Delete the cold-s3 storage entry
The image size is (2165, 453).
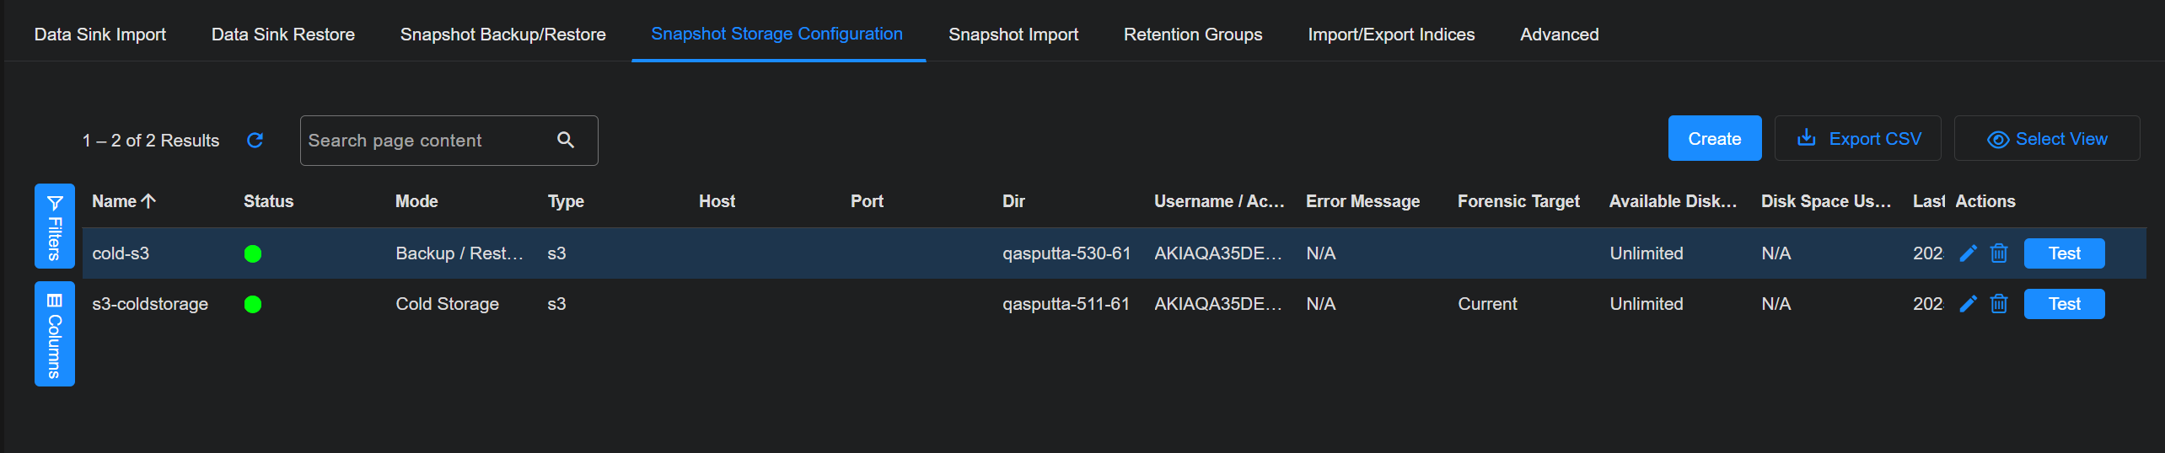[1998, 253]
